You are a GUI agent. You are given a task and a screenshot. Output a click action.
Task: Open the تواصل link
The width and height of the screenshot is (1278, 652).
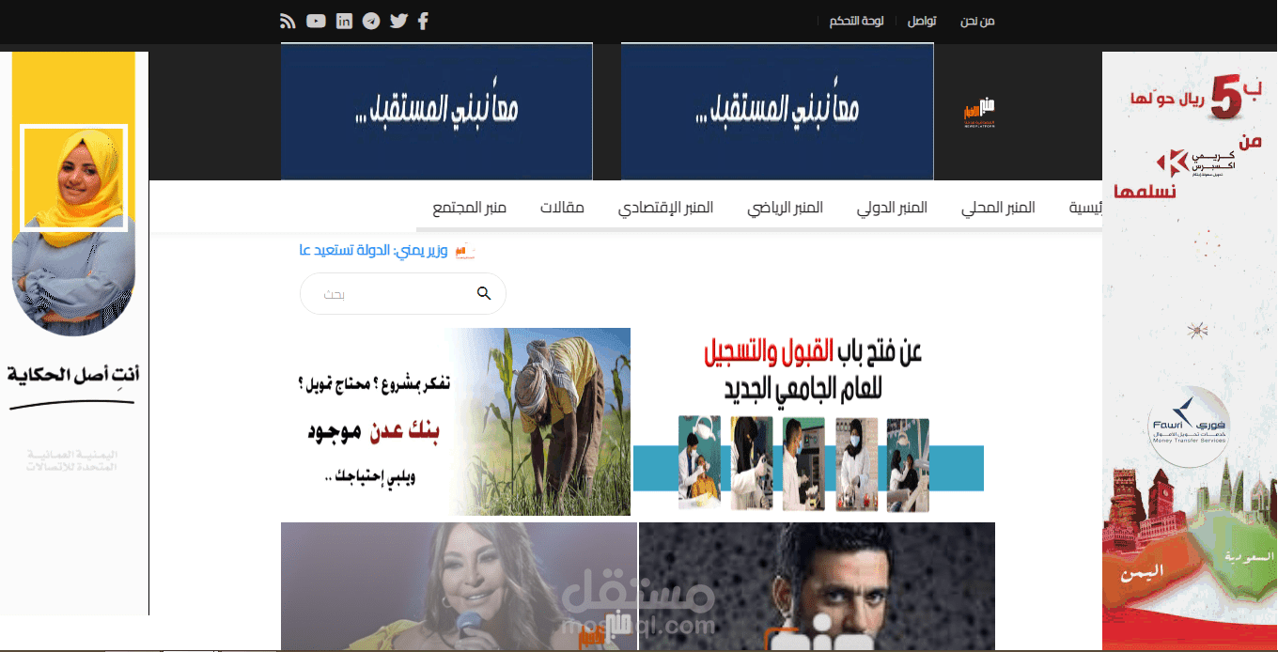921,21
